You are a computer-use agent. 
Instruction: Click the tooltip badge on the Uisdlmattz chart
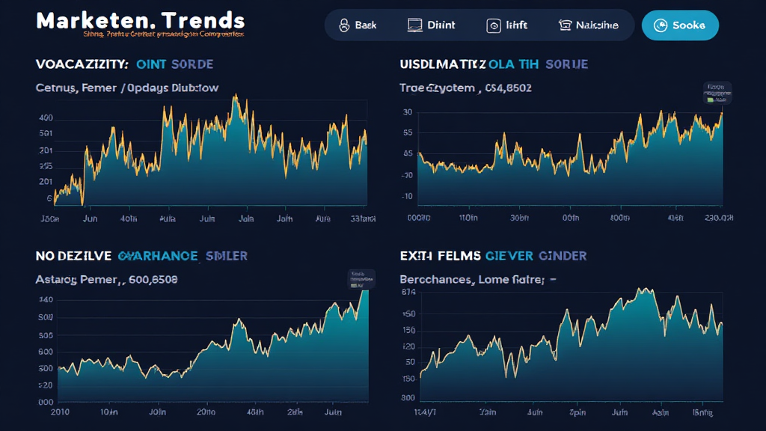[716, 94]
